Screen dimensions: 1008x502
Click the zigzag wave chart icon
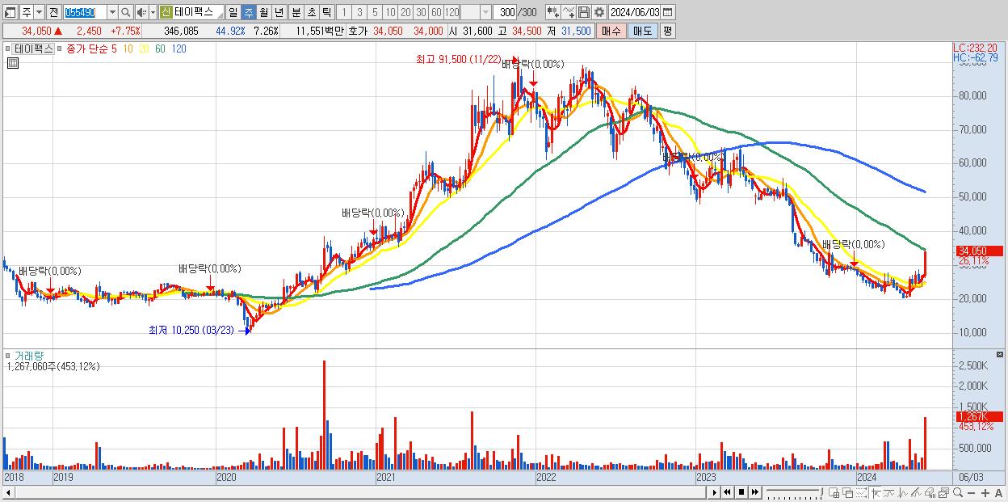point(903,493)
